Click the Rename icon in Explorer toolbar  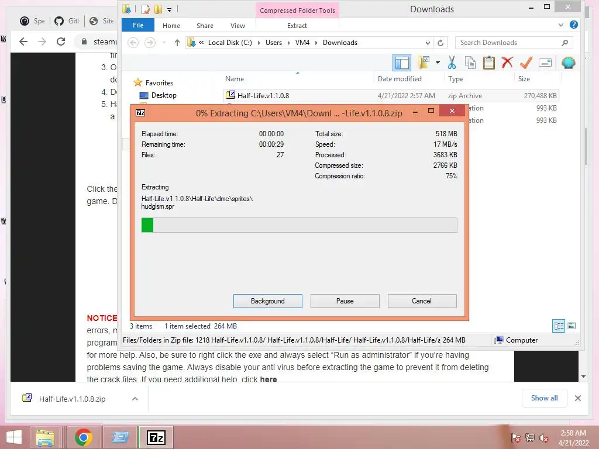pyautogui.click(x=545, y=63)
